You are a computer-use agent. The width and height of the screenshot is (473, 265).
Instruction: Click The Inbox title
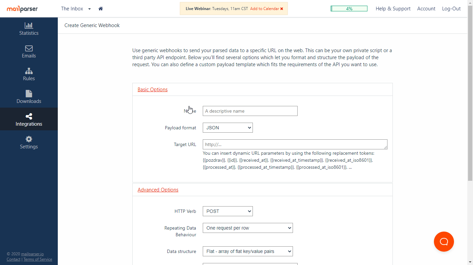click(72, 9)
